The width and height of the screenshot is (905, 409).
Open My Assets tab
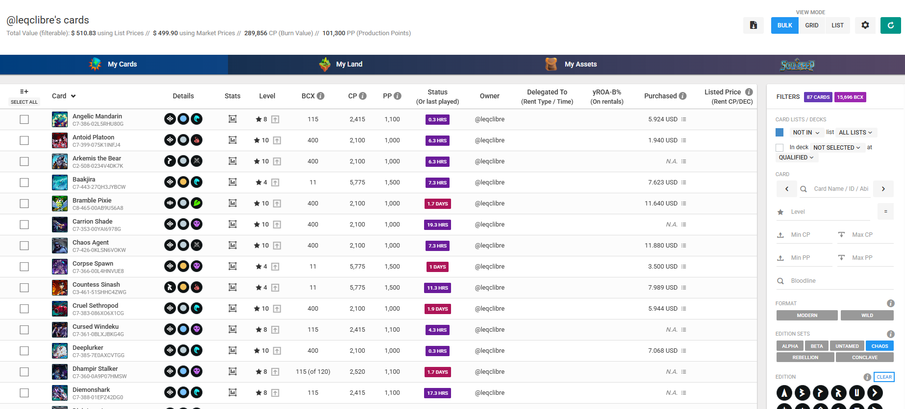click(x=571, y=64)
